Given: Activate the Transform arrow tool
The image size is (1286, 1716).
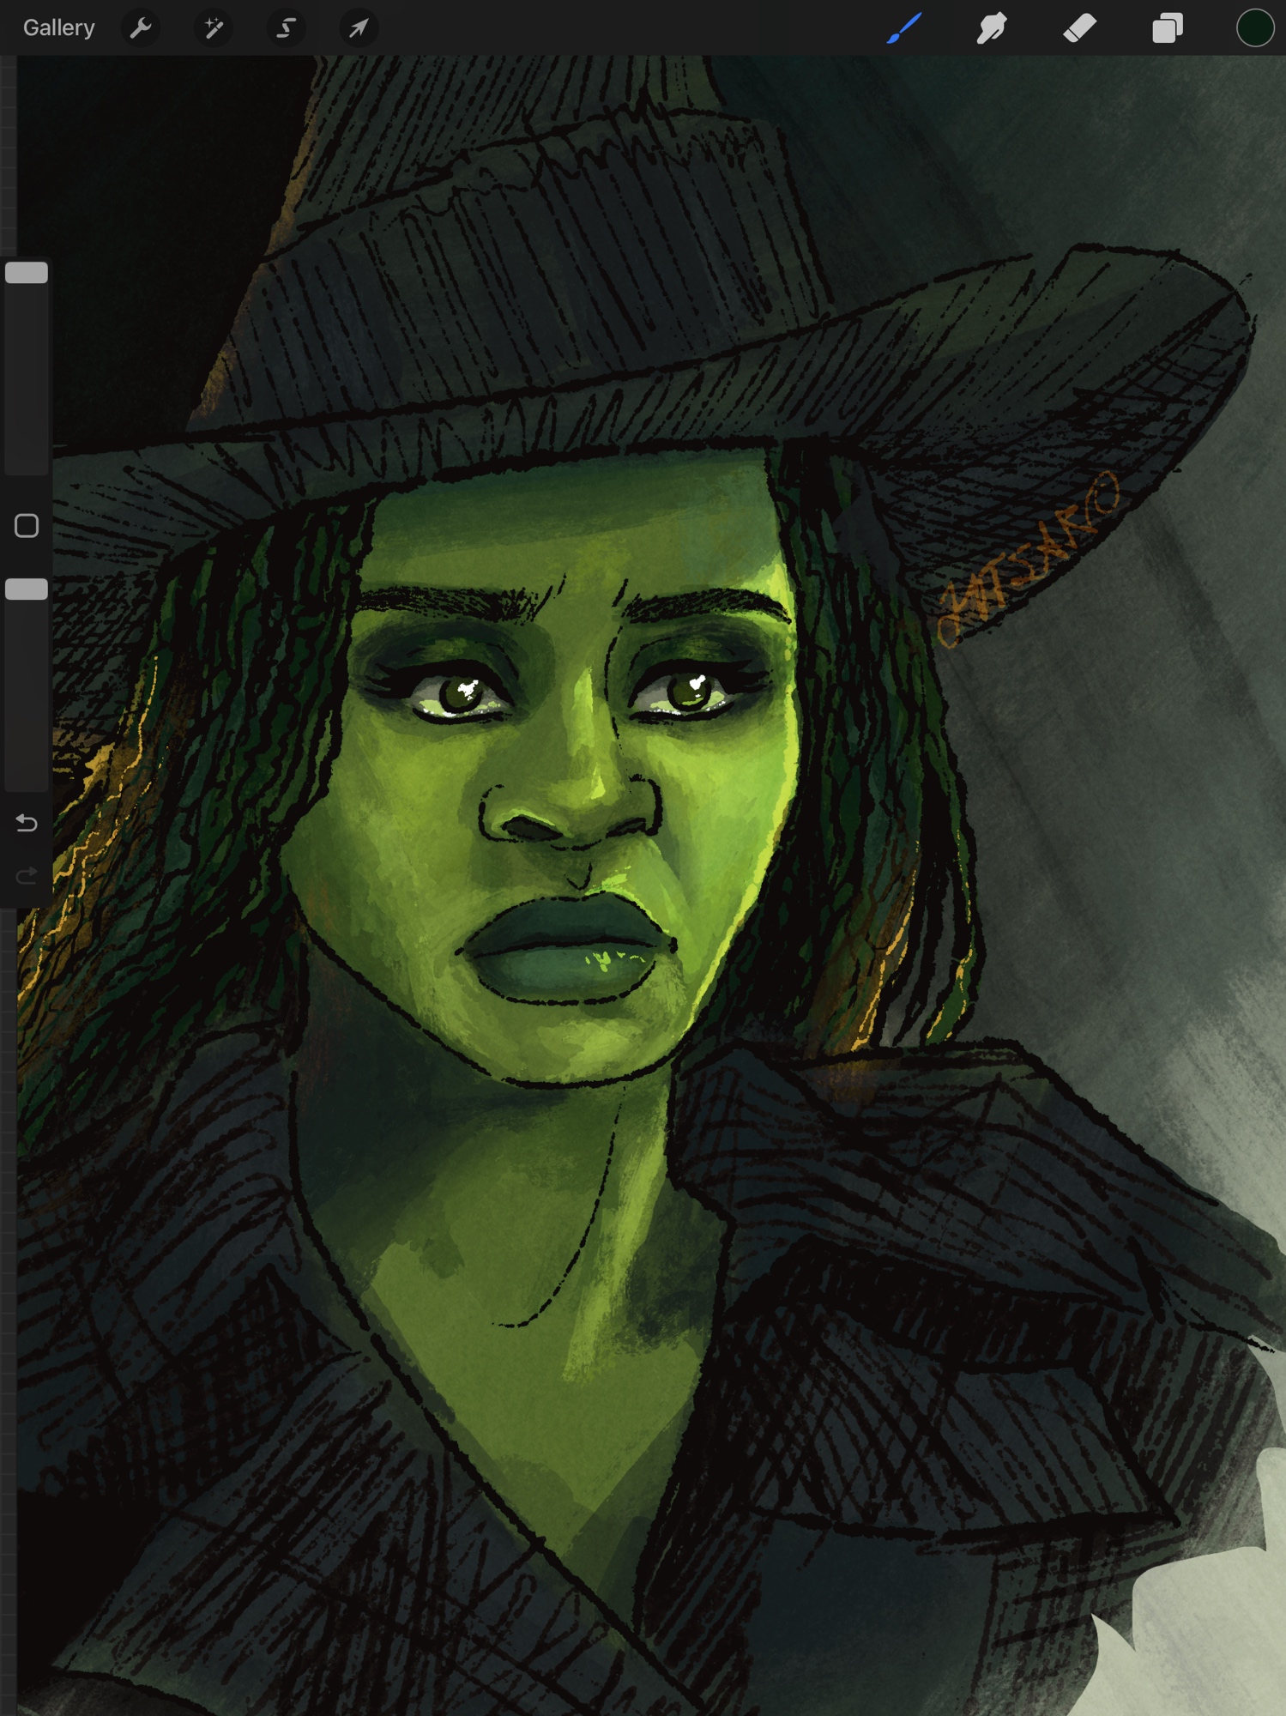Looking at the screenshot, I should pyautogui.click(x=359, y=28).
